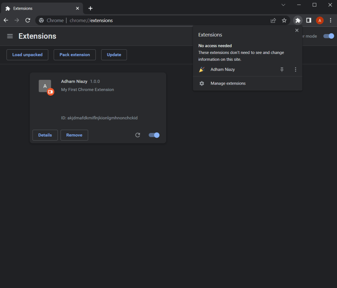This screenshot has height=288, width=337.
Task: Open Manage extensions from the popup
Action: pyautogui.click(x=248, y=83)
